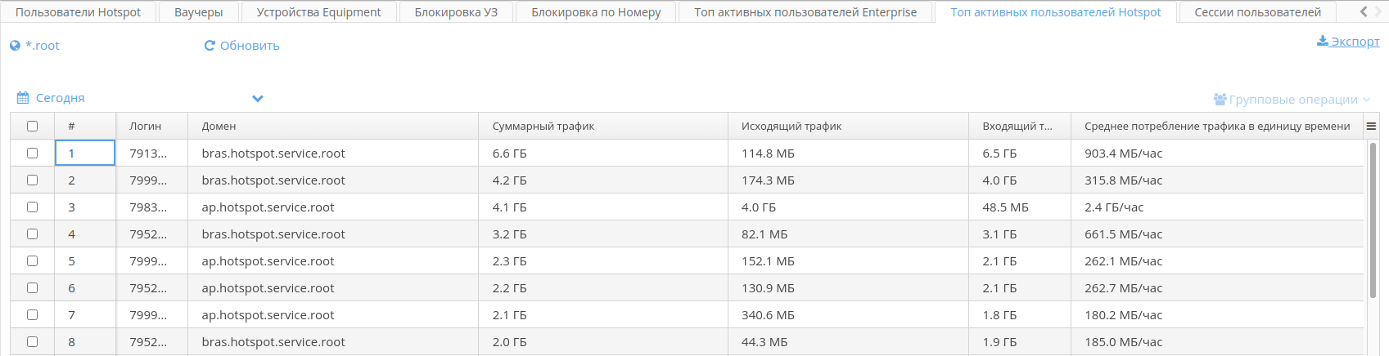The height and width of the screenshot is (356, 1389).
Task: Open the Сессии пользователей tab
Action: point(1257,12)
